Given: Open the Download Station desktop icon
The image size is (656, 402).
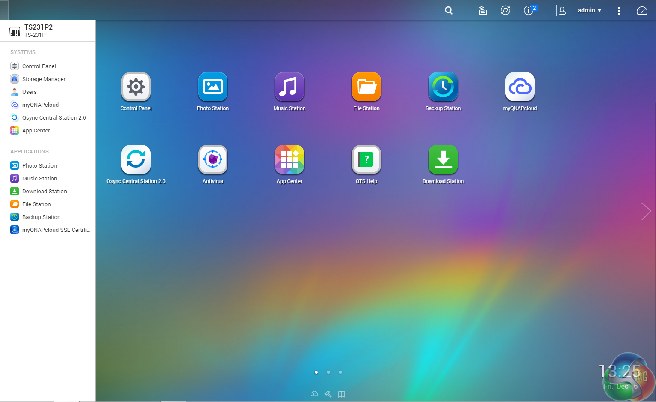Looking at the screenshot, I should point(443,160).
